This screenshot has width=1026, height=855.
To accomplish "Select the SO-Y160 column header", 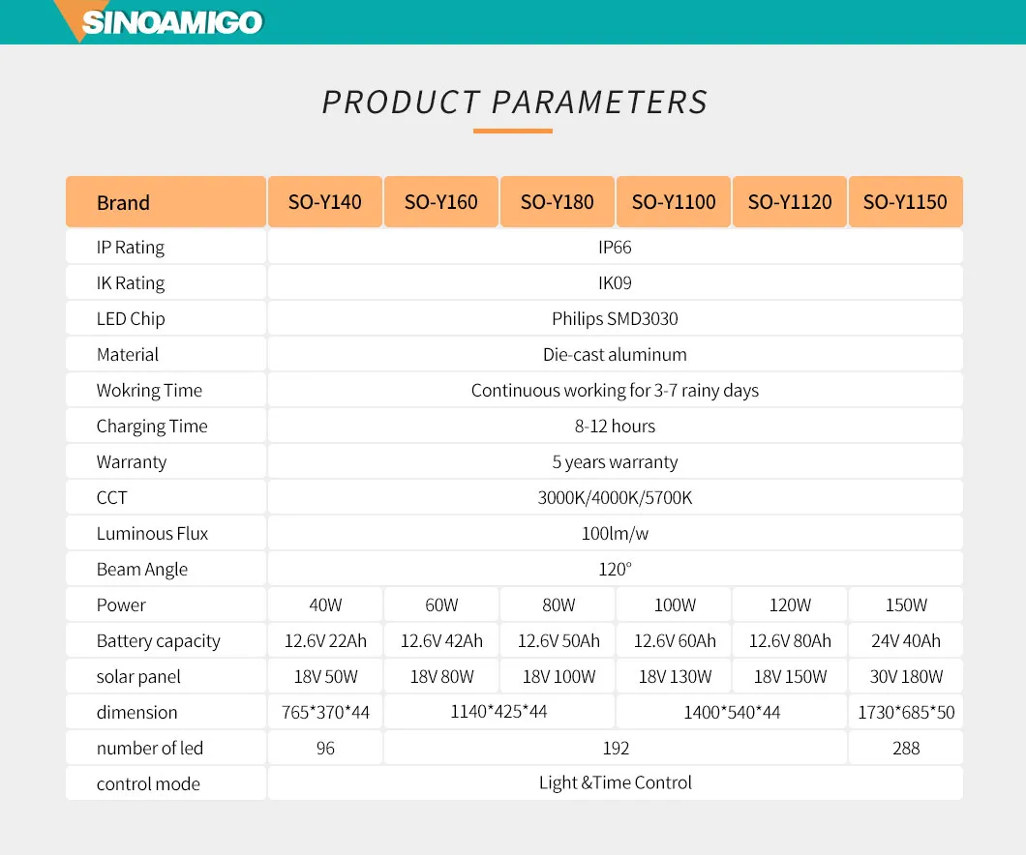I will click(441, 202).
